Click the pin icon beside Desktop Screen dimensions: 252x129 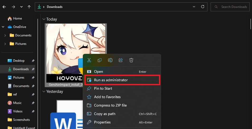click(x=33, y=61)
